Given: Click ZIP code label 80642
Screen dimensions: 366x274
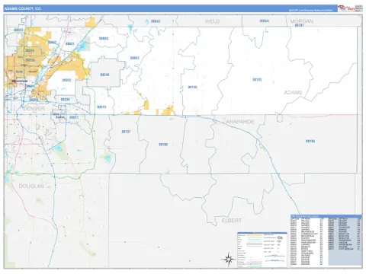Looking at the screenshot, I should coord(135,58).
